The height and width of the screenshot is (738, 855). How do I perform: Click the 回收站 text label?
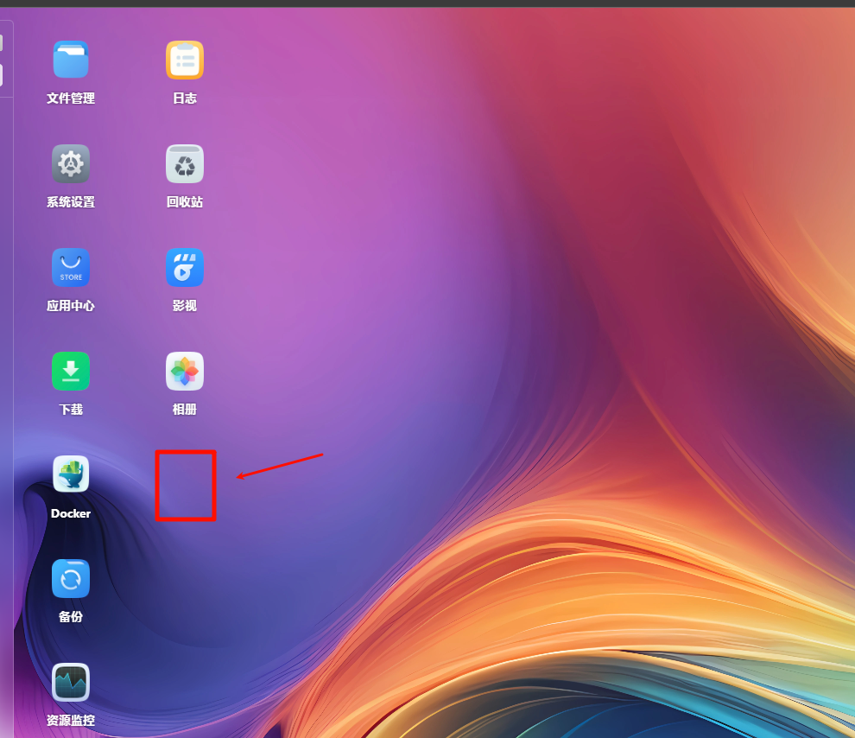pos(185,202)
